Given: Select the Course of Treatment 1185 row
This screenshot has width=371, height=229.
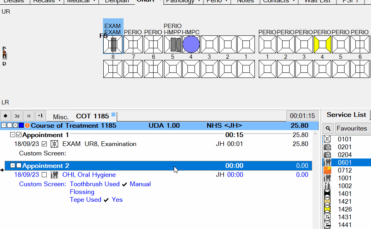Looking at the screenshot, I should coord(159,126).
